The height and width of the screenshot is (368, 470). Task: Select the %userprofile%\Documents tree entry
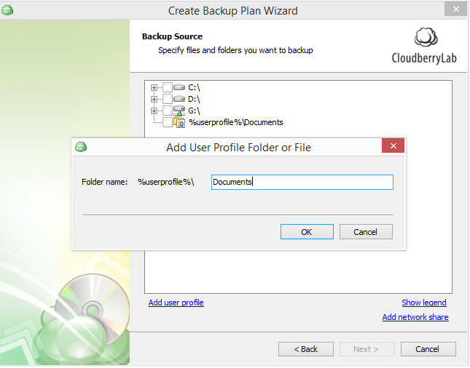[236, 122]
